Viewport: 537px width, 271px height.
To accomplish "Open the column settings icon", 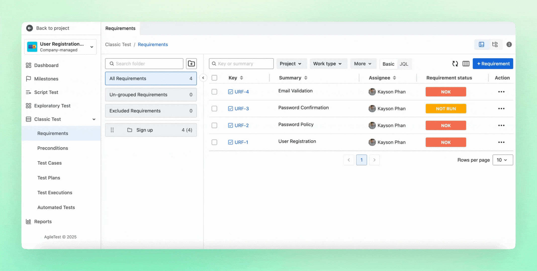I will click(x=466, y=64).
